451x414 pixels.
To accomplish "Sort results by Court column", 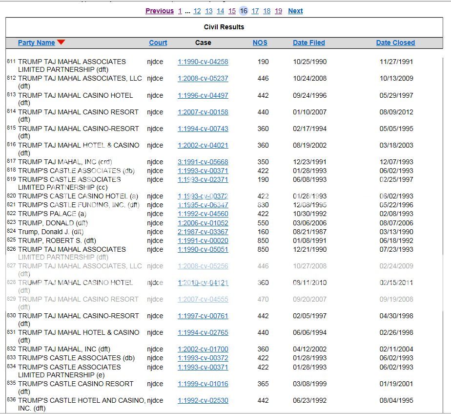I will pyautogui.click(x=158, y=43).
